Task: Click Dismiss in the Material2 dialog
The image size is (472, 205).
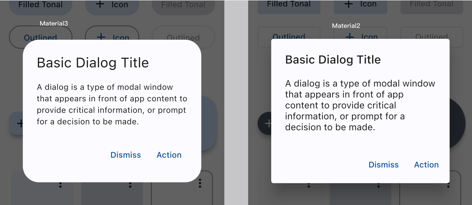Action: (383, 165)
